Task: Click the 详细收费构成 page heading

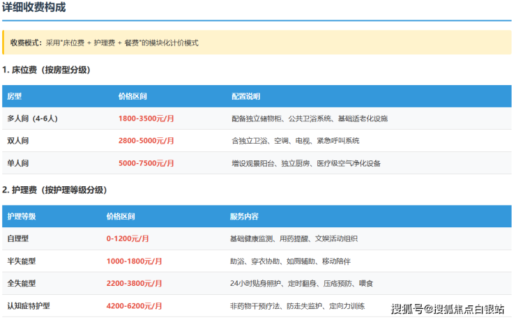Action: [x=34, y=8]
